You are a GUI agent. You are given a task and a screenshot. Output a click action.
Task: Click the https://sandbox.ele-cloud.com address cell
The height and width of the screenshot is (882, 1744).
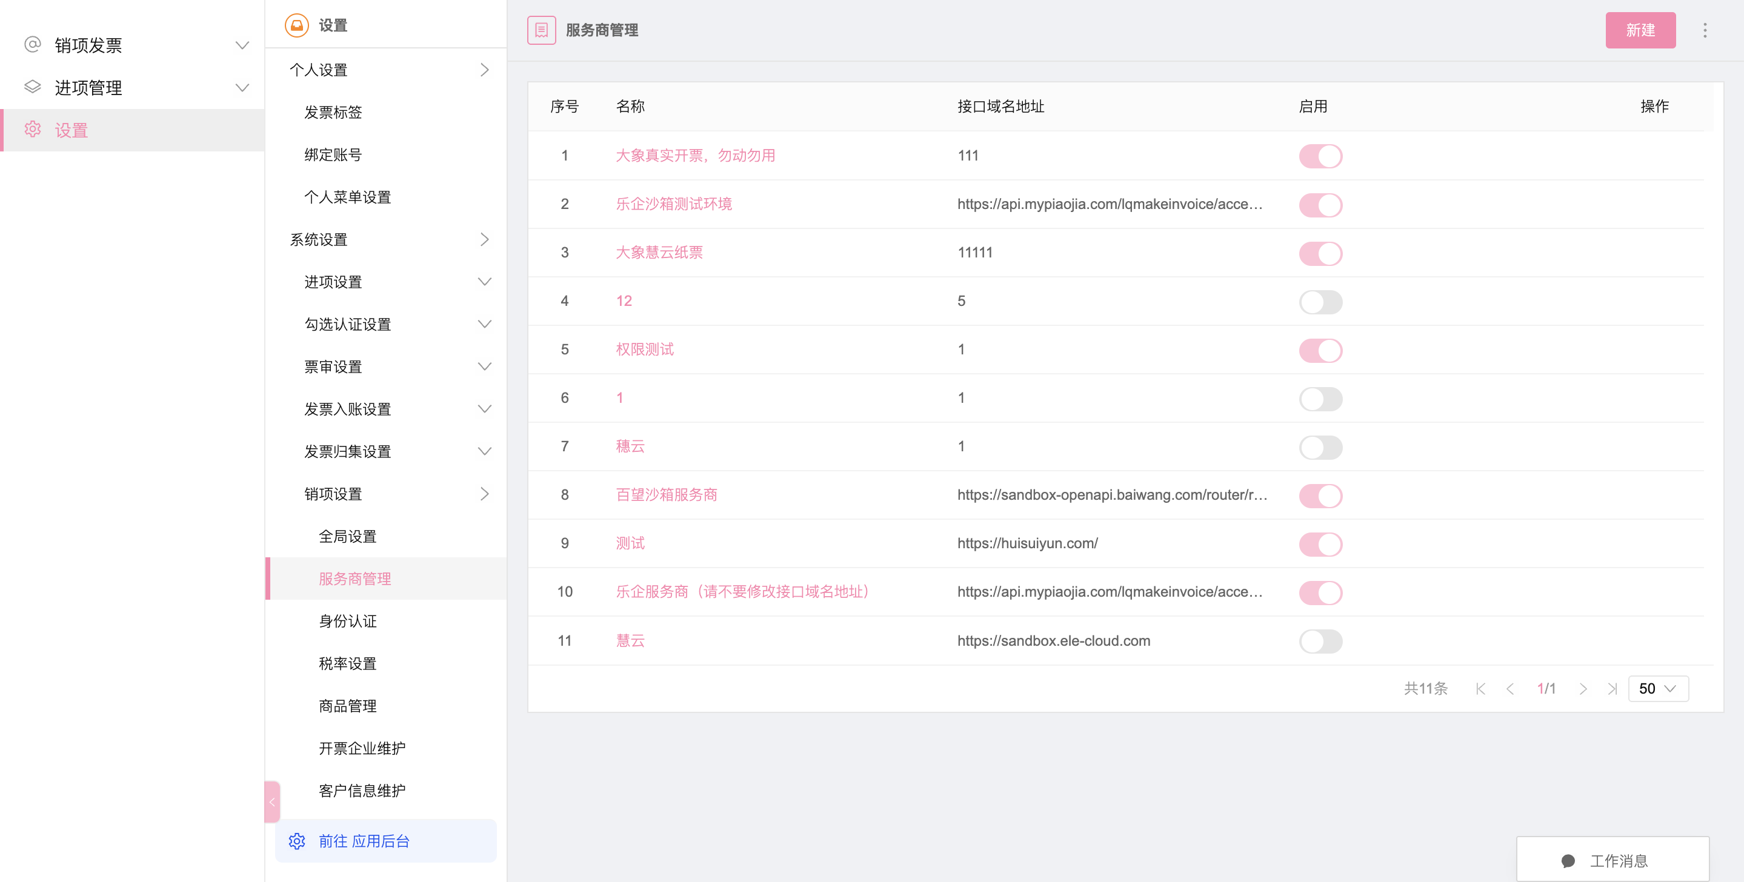1053,640
